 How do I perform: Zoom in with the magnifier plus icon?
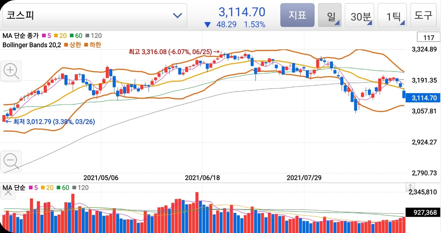[x=11, y=71]
